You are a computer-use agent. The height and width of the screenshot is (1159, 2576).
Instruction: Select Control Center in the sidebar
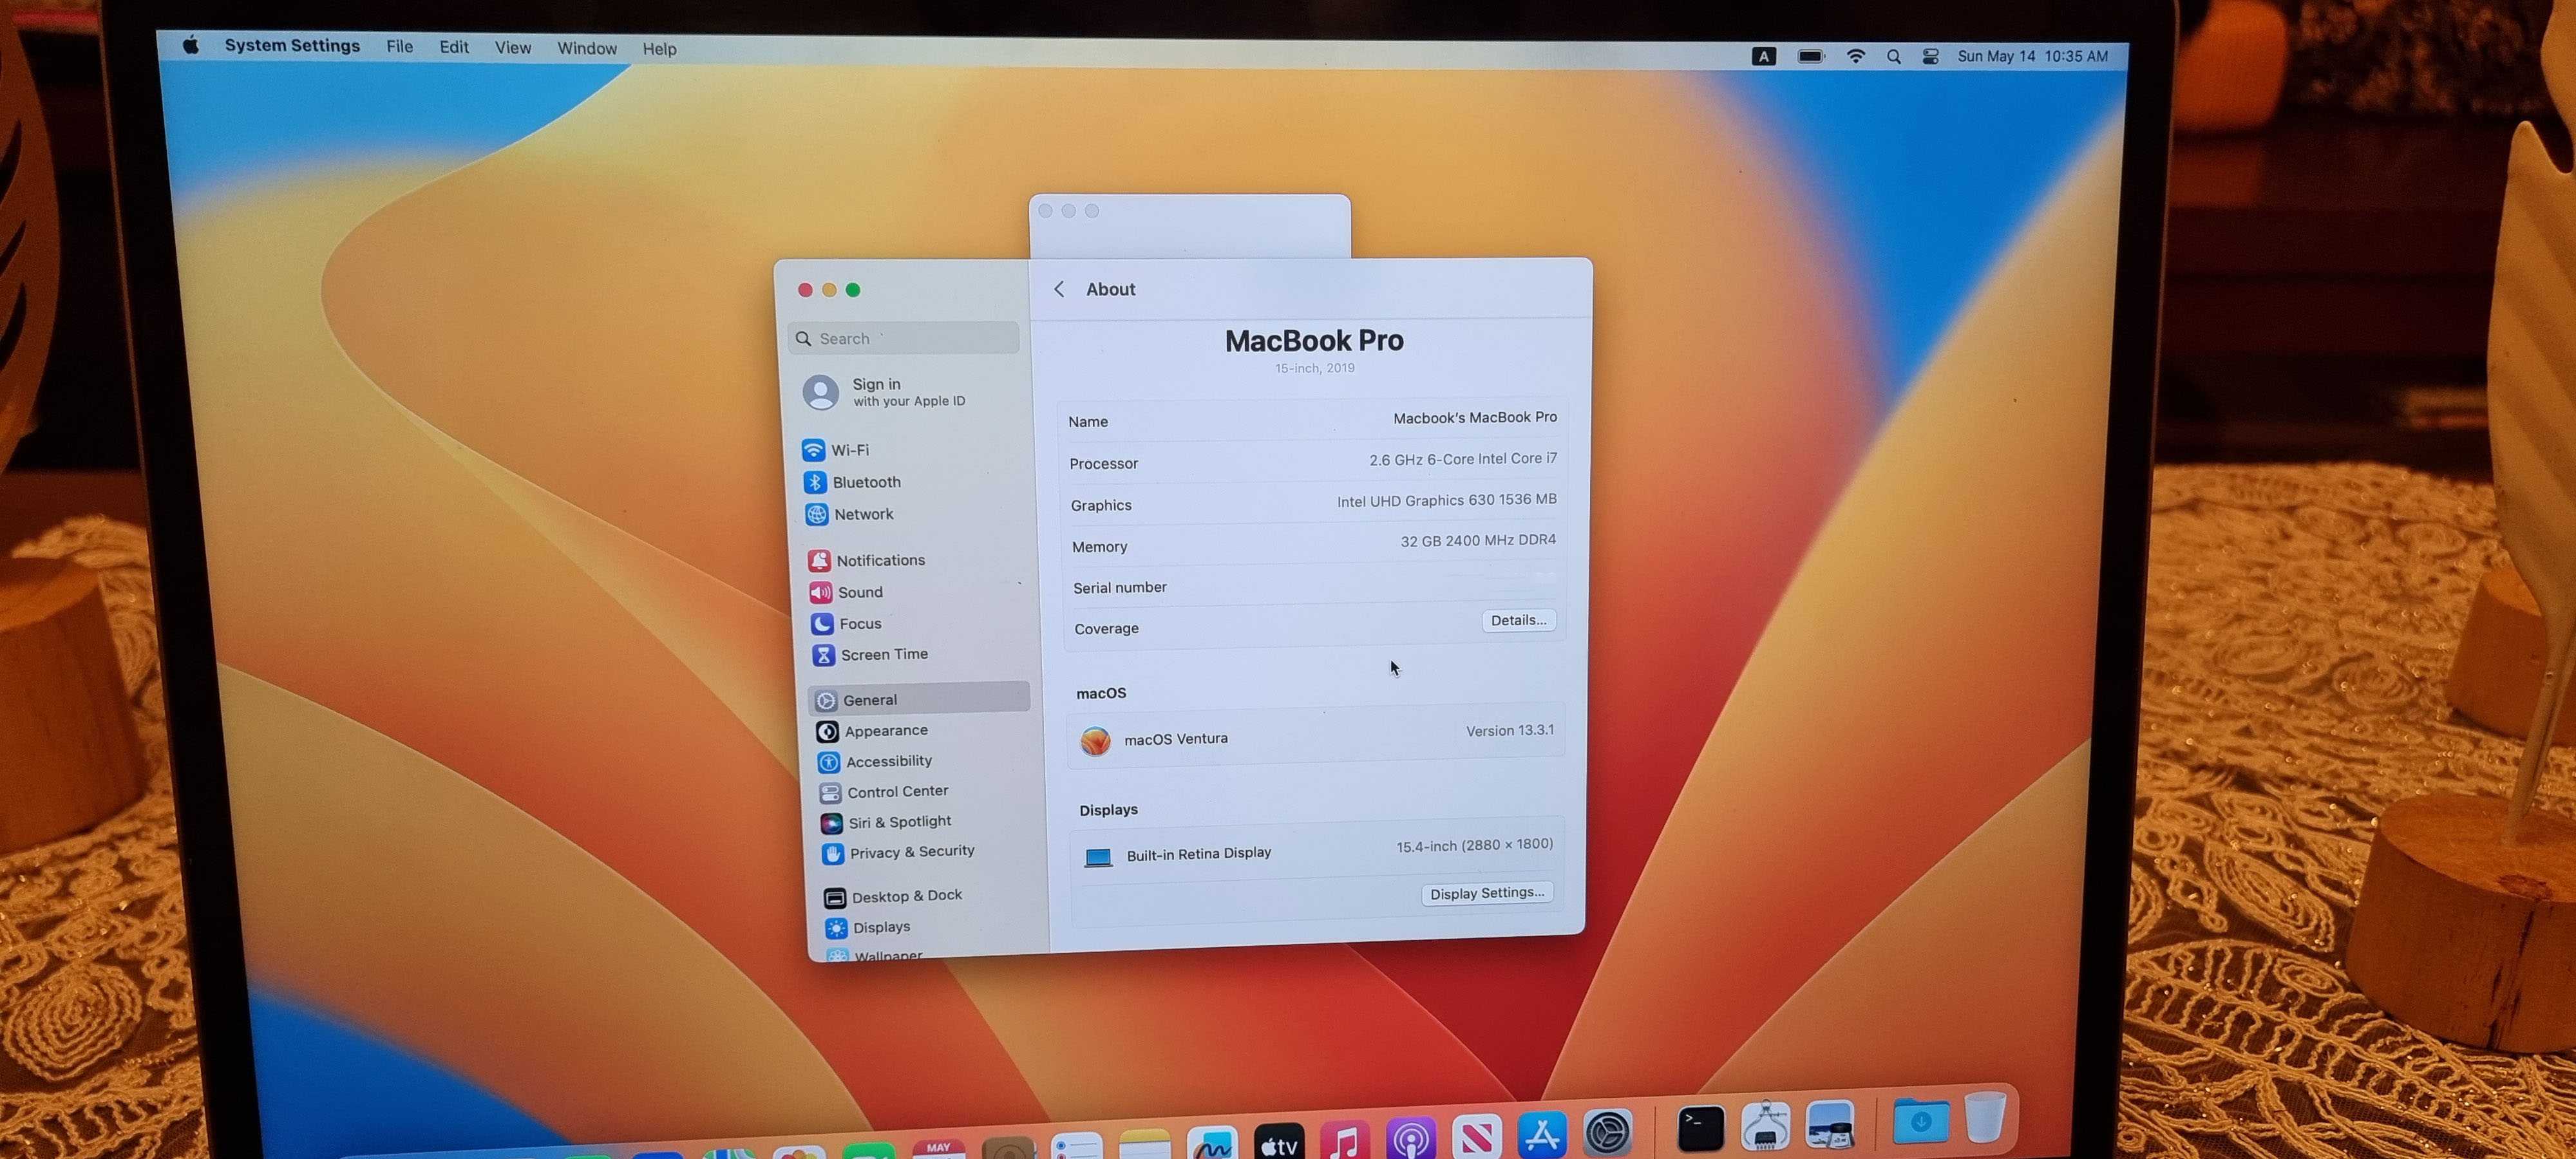pyautogui.click(x=896, y=791)
